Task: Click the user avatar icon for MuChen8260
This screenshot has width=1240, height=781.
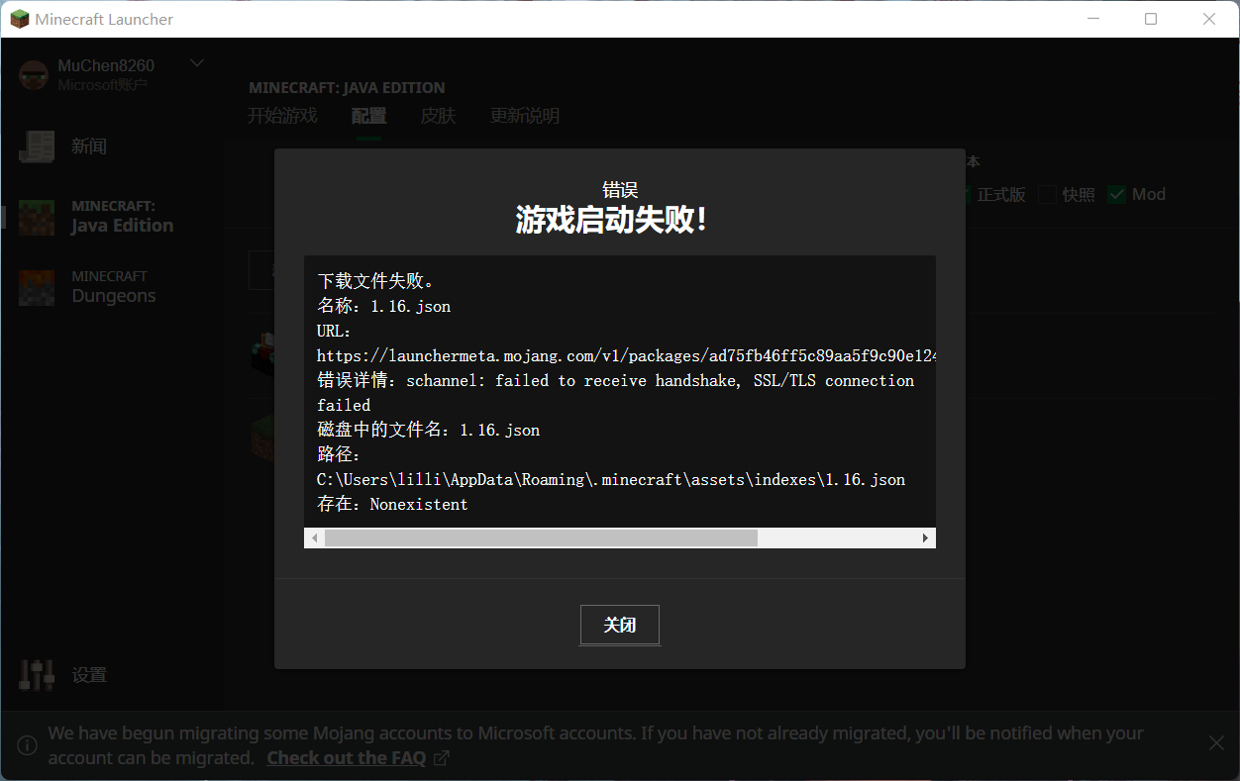Action: coord(34,75)
